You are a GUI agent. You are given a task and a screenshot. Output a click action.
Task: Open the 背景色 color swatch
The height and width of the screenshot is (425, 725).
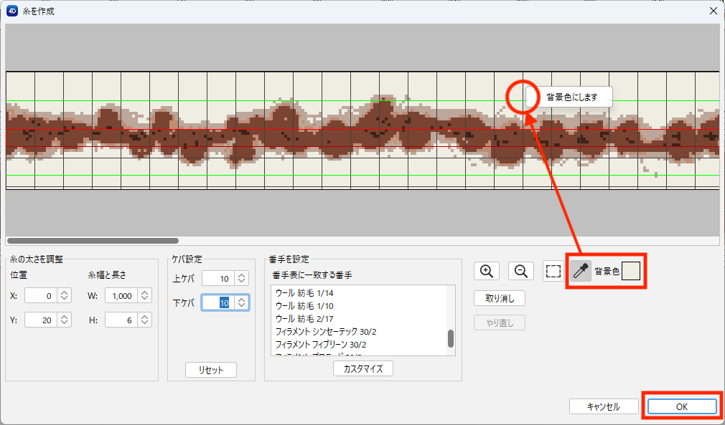coord(631,271)
